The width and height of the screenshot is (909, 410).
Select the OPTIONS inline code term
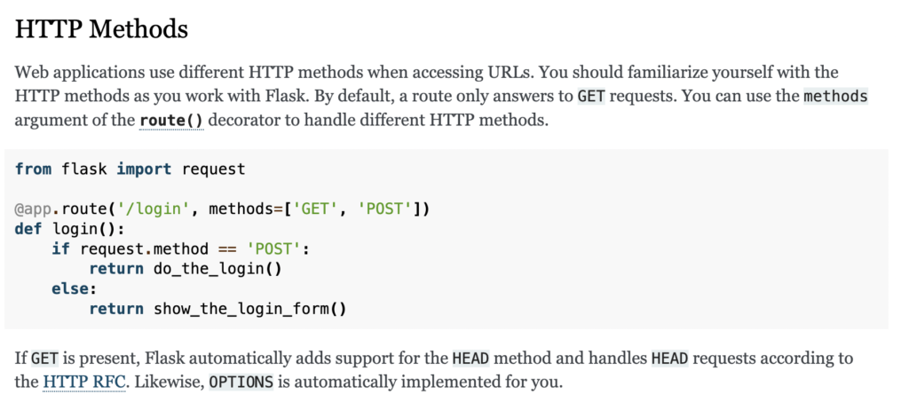tap(241, 383)
